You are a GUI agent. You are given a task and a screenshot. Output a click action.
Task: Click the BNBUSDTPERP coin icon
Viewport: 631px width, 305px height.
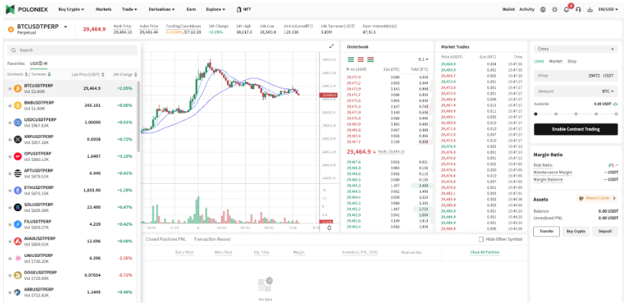click(x=18, y=105)
